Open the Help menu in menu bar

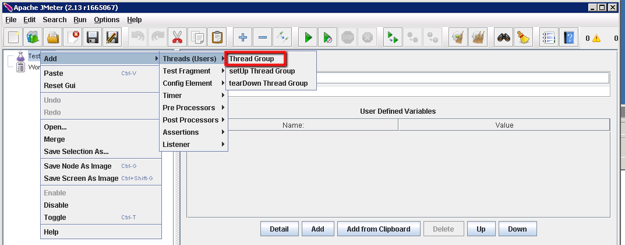point(135,20)
